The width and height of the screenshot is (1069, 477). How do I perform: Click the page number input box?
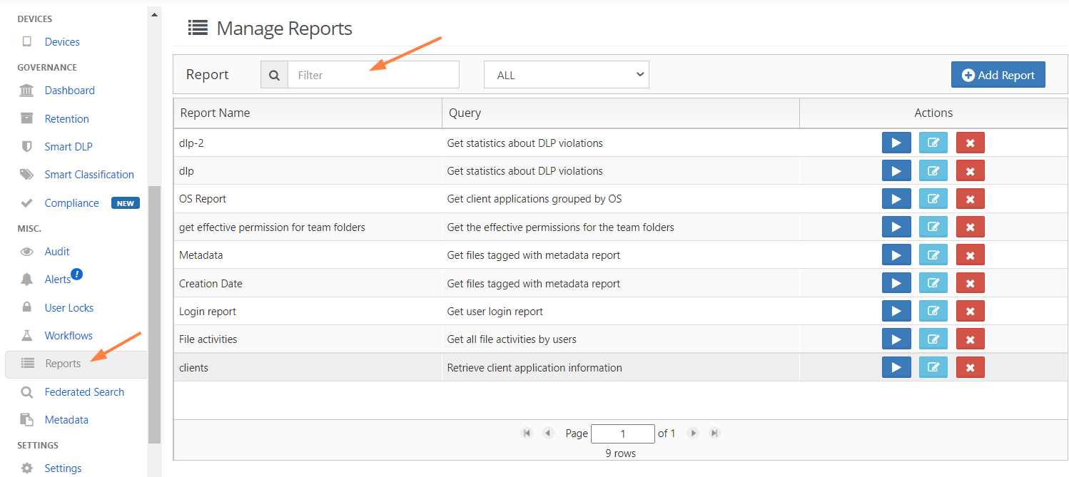pos(622,434)
